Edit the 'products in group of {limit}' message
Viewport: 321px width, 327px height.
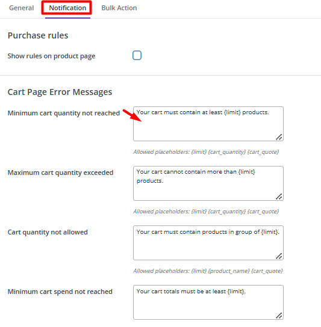tap(208, 243)
